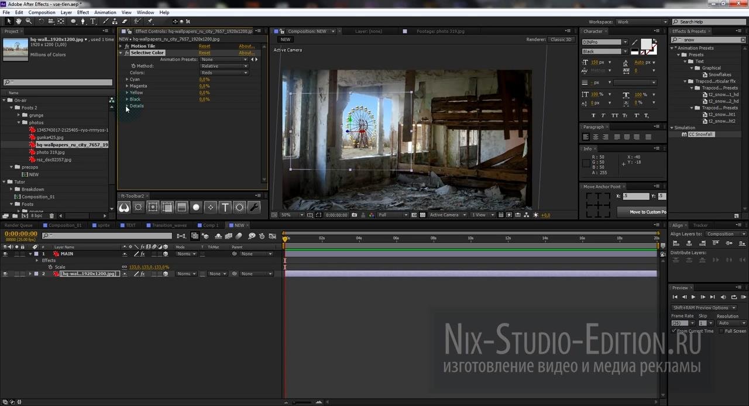The width and height of the screenshot is (749, 406).
Task: Click the Faux Bold text style icon
Action: point(593,115)
